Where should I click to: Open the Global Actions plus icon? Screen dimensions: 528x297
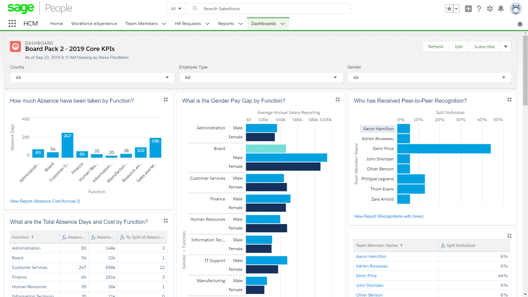point(468,9)
